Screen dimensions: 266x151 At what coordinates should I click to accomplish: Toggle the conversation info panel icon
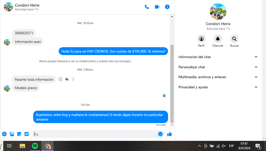tap(167, 7)
